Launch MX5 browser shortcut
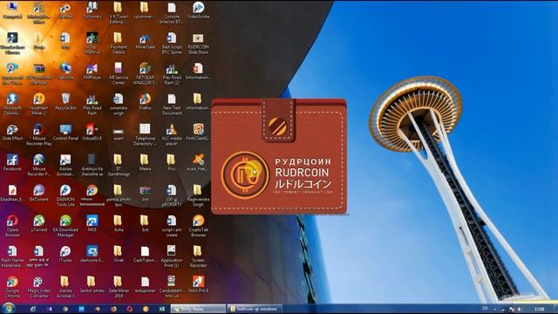This screenshot has height=314, width=558. (92, 224)
